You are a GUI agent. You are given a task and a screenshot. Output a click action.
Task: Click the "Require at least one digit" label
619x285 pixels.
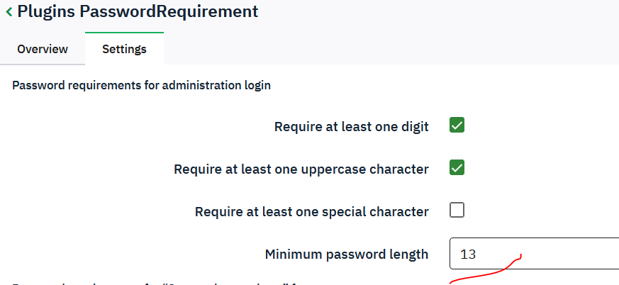pyautogui.click(x=351, y=127)
